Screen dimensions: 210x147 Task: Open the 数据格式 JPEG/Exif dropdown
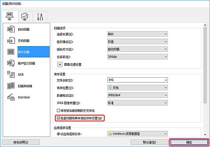point(137,95)
